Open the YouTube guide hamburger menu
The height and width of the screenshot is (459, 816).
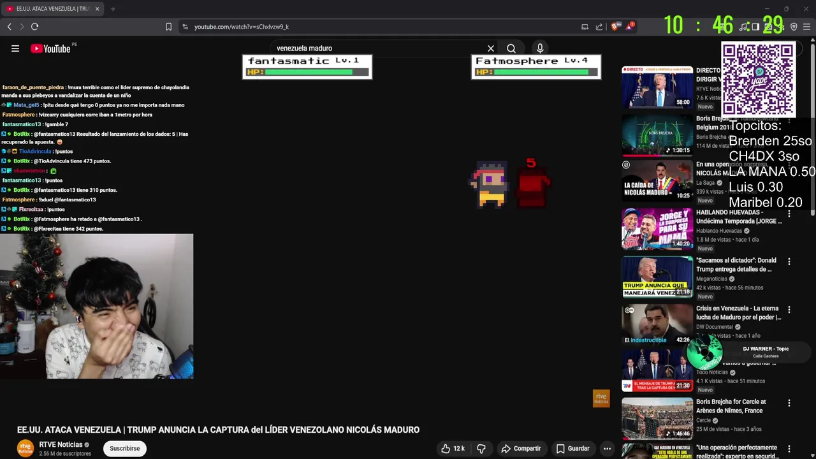[x=15, y=48]
